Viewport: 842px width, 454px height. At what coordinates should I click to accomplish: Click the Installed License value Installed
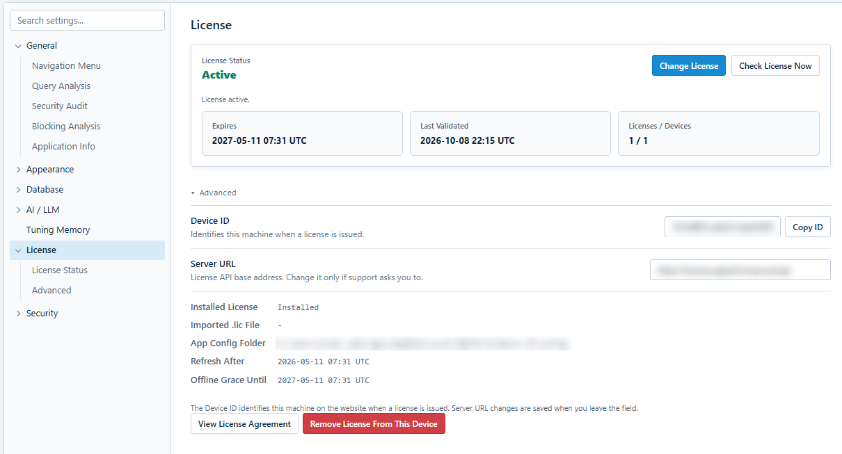tap(298, 307)
